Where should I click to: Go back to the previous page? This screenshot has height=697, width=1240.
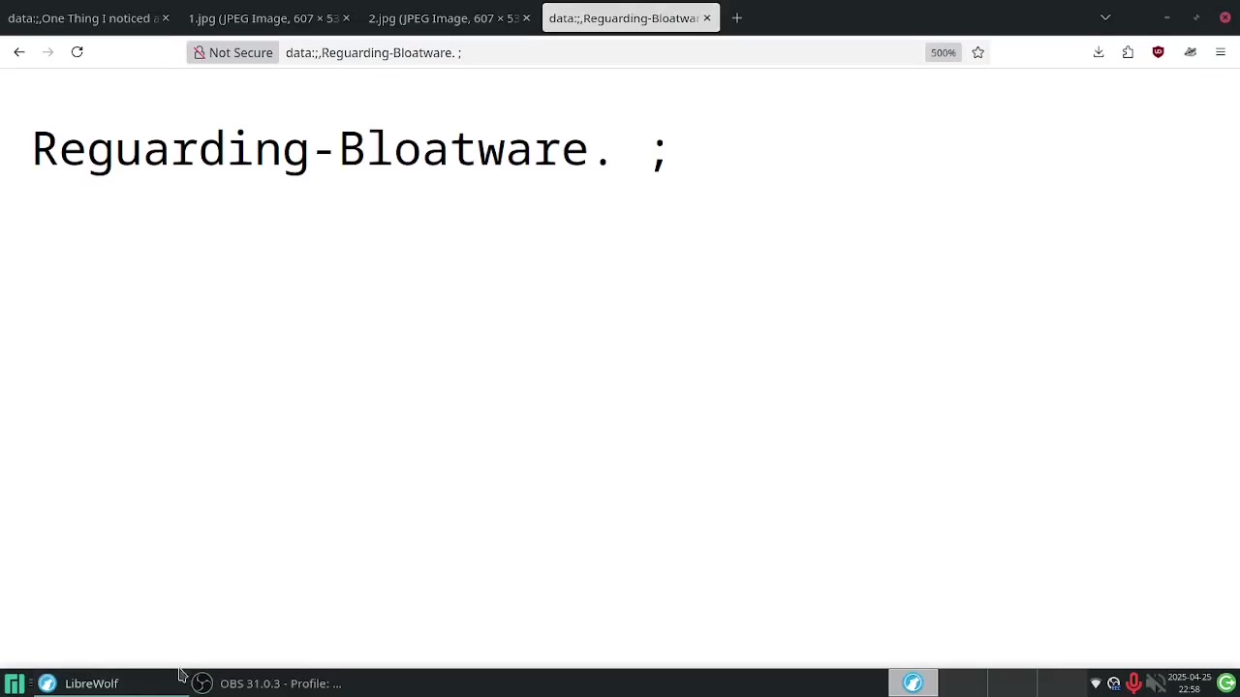point(19,52)
